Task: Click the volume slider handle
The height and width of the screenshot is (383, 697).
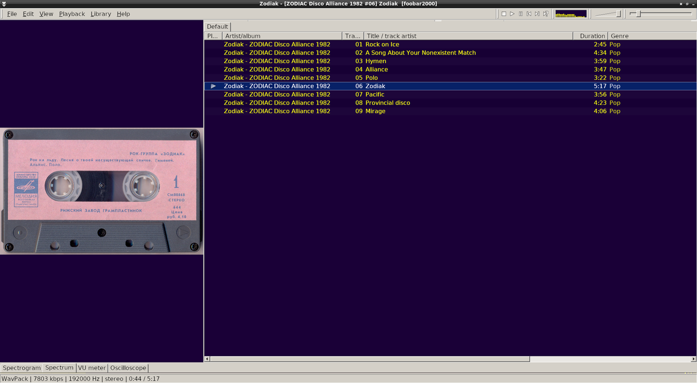Action: point(618,14)
